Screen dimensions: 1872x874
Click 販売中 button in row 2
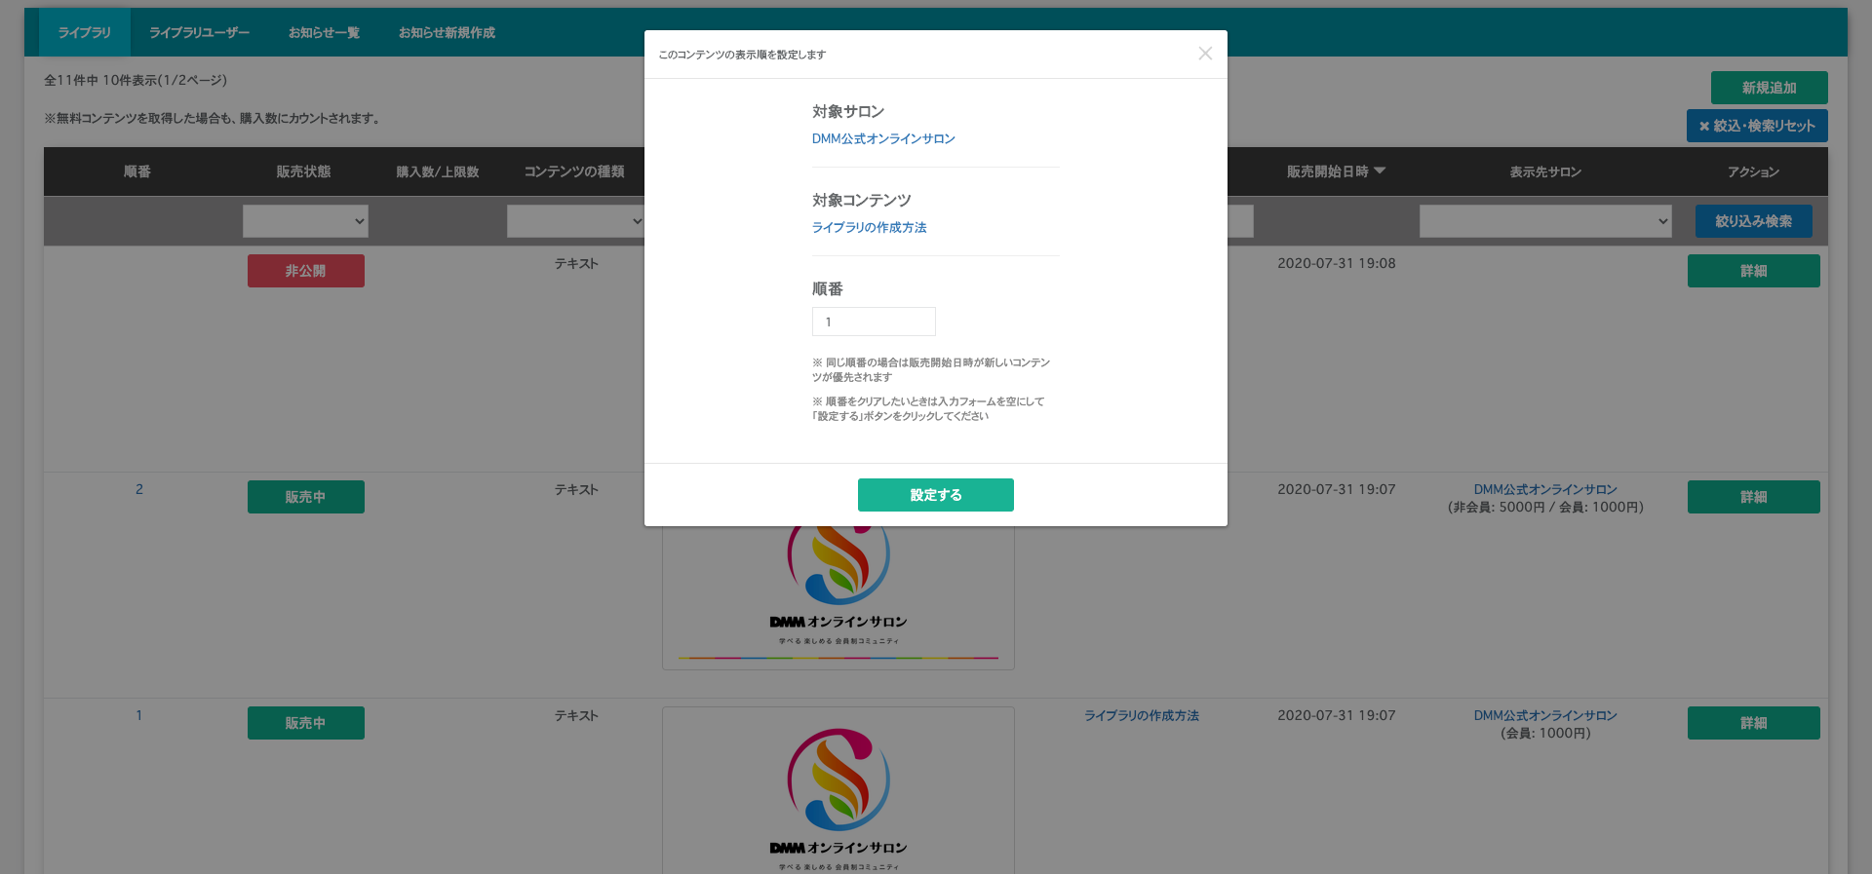tap(306, 497)
